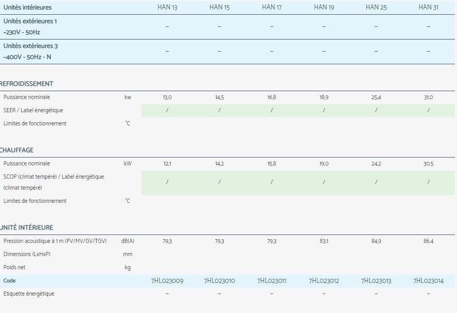
Task: Click the HAN 13 column header
Action: 167,7
